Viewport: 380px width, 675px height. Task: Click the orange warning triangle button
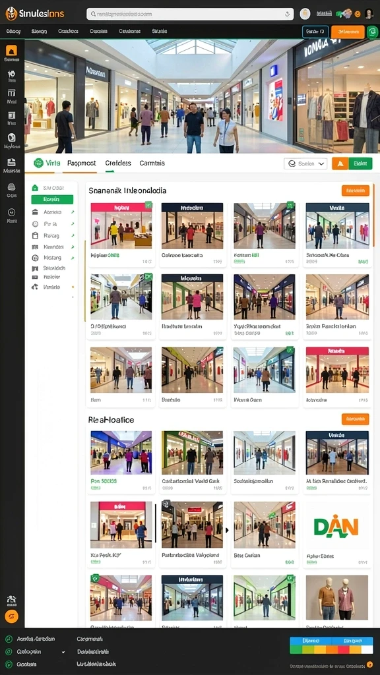[x=340, y=163]
